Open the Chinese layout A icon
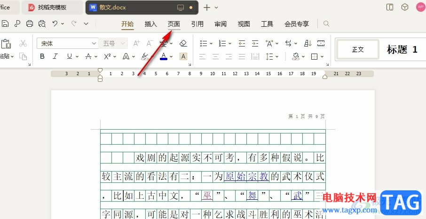This screenshot has width=426, height=219. point(269,43)
